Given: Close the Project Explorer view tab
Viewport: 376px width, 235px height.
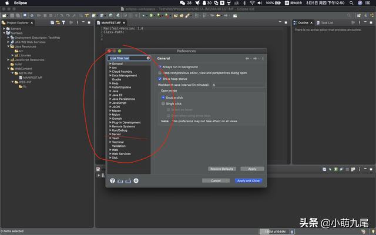Looking at the screenshot, I should (x=32, y=22).
